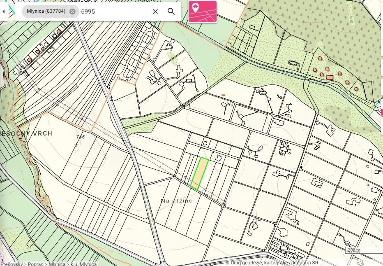Click the 746 elevation point label

tap(80, 137)
